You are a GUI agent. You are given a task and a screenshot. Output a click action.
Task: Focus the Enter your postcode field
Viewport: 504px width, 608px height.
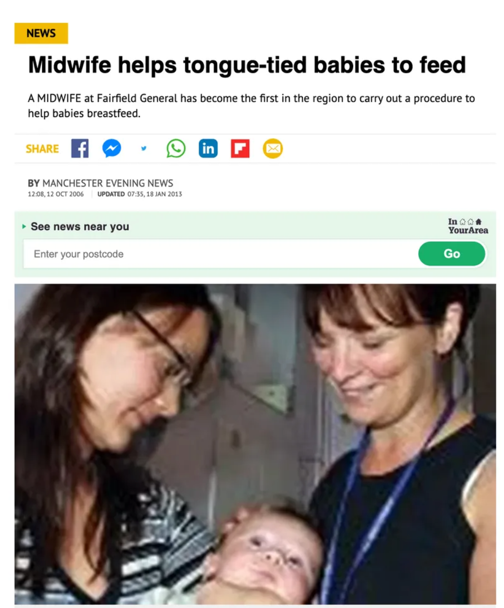(x=221, y=254)
